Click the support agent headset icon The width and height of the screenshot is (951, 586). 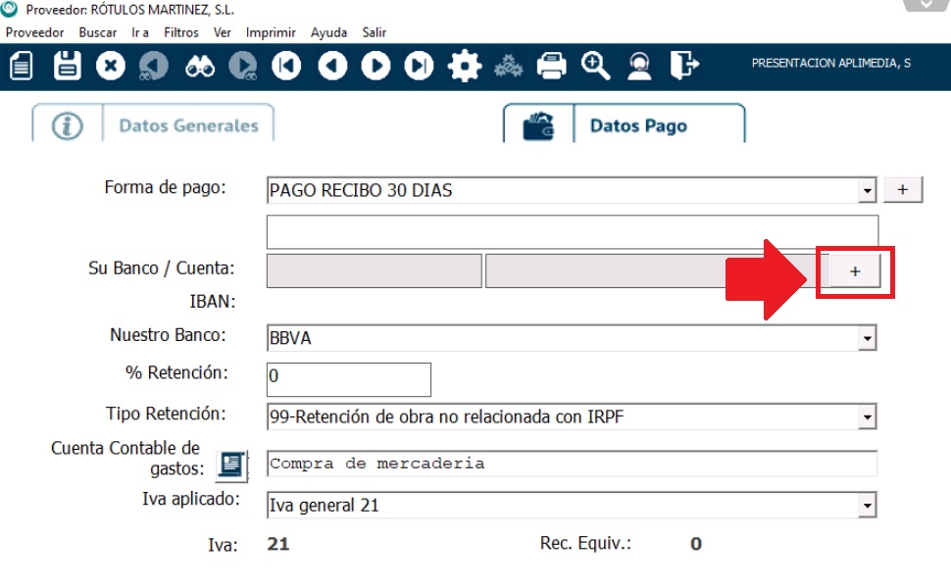point(639,66)
